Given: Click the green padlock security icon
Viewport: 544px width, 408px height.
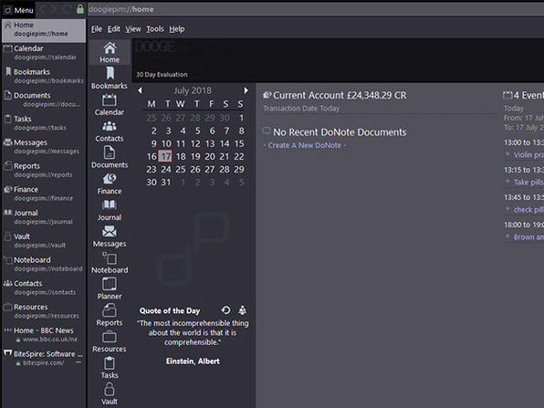Looking at the screenshot, I should pos(80,9).
